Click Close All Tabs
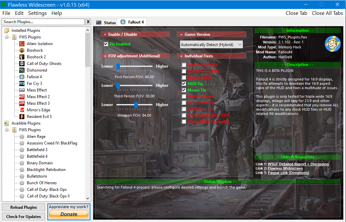Image resolution: width=346 pixels, height=222 pixels. tap(327, 13)
